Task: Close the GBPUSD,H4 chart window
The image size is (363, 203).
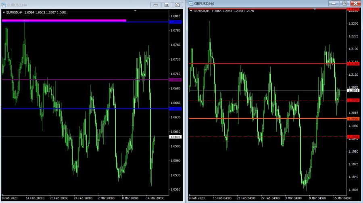Action: pos(355,4)
